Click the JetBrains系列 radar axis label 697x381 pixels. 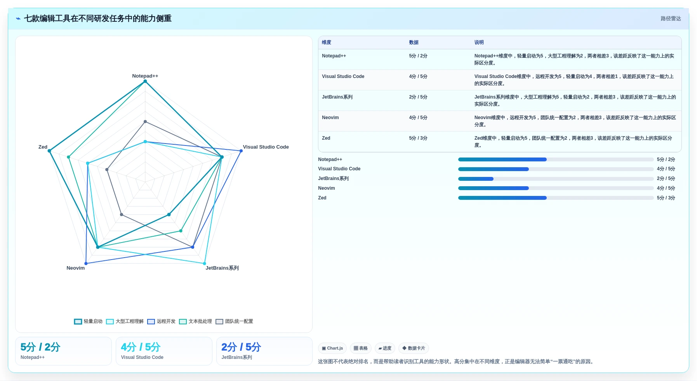click(x=222, y=268)
